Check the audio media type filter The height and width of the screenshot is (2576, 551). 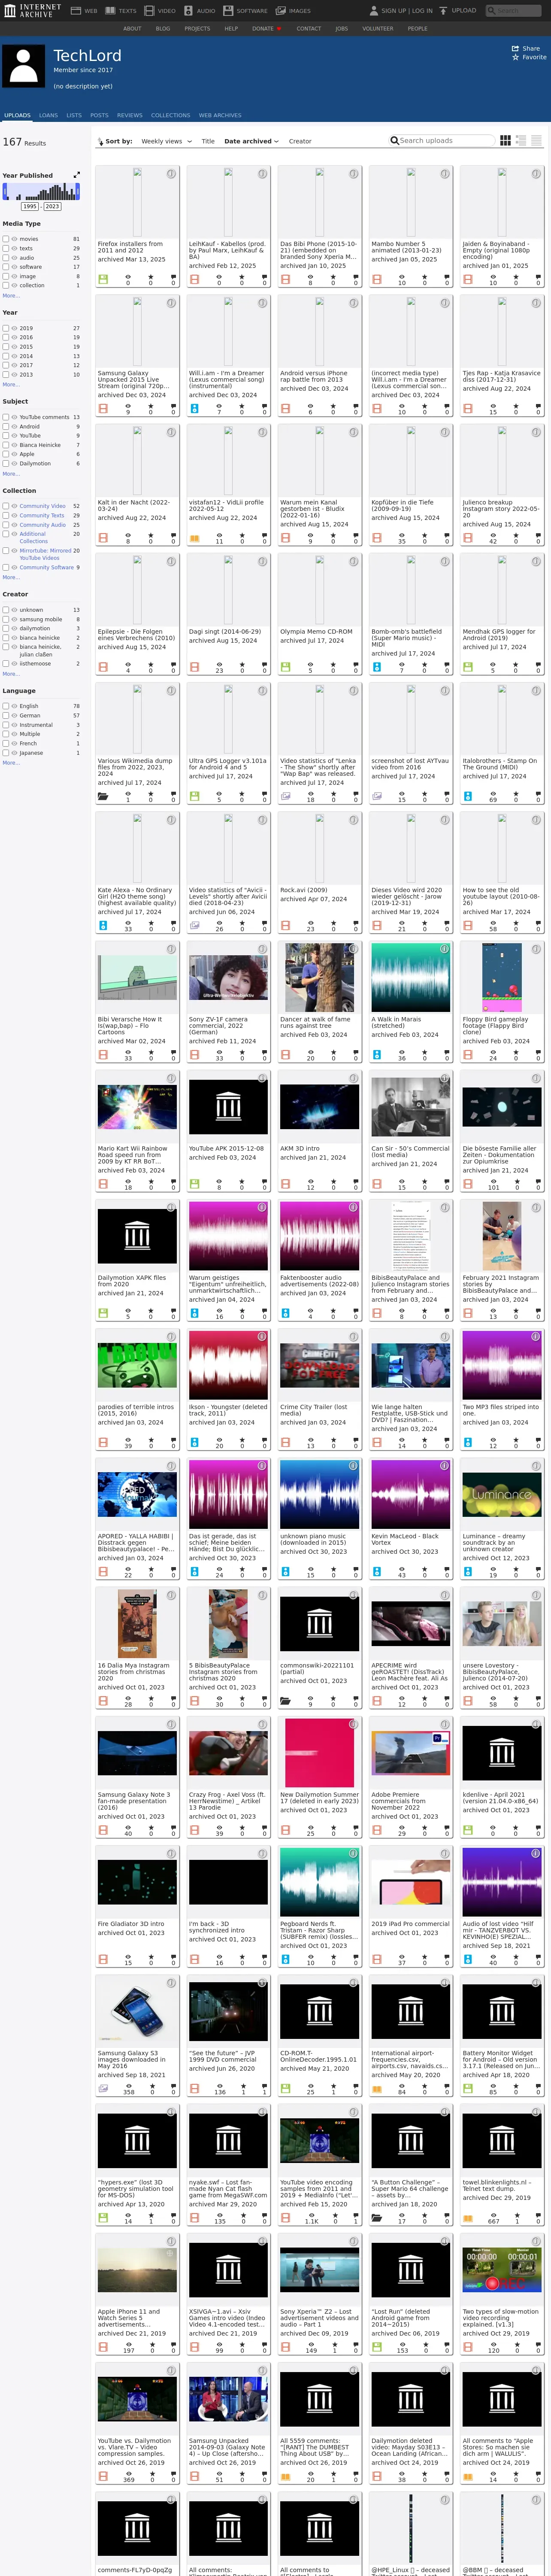[5, 258]
